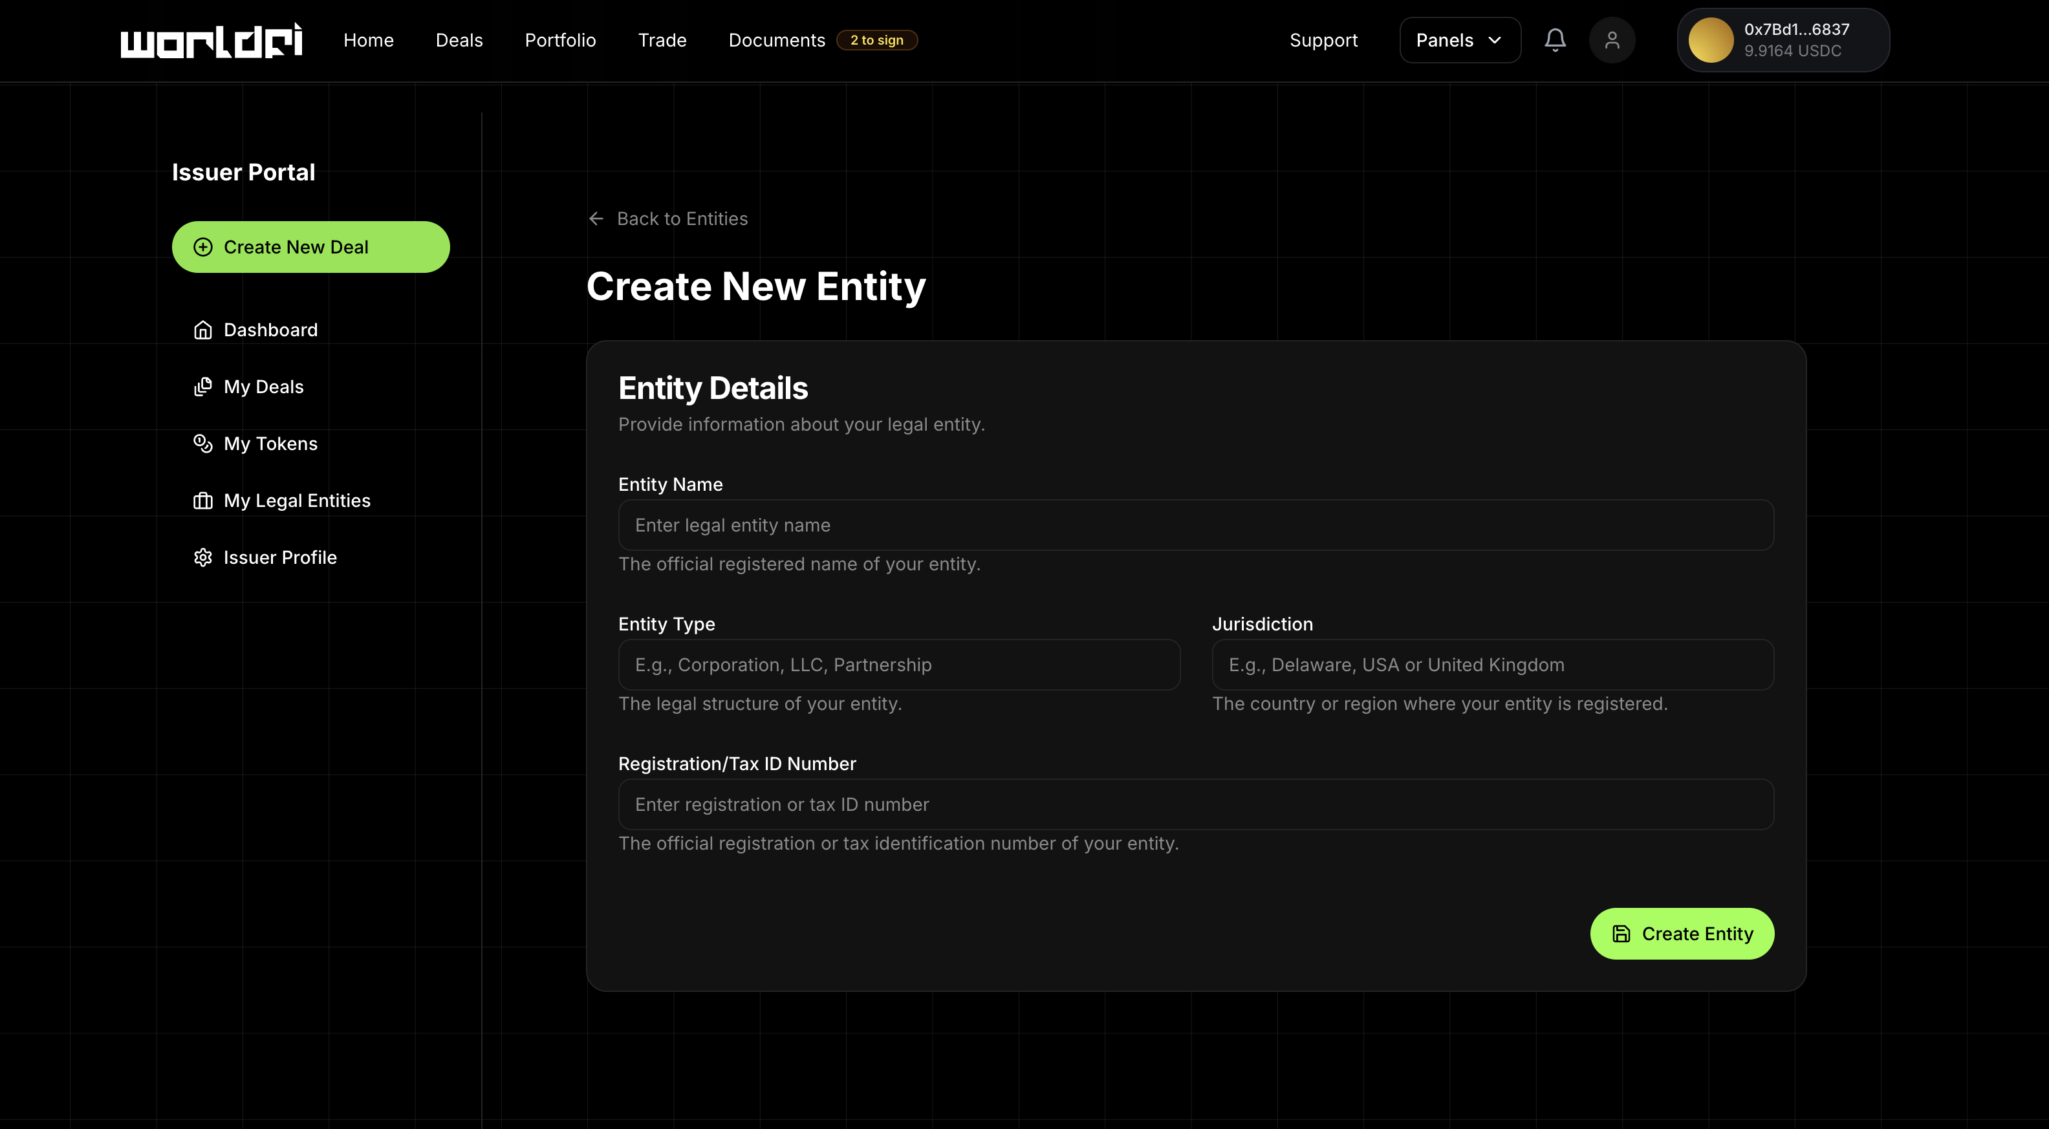Open the Trade nav item
Image resolution: width=2049 pixels, height=1129 pixels.
[662, 39]
